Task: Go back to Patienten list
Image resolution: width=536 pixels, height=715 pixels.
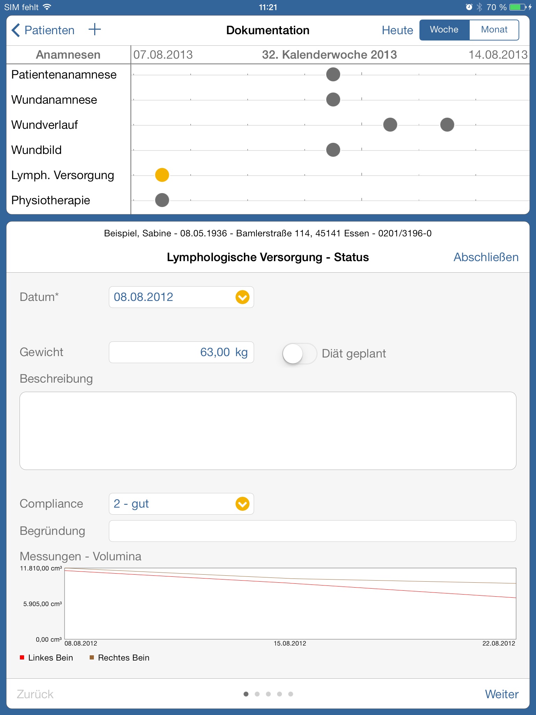Action: [x=43, y=30]
